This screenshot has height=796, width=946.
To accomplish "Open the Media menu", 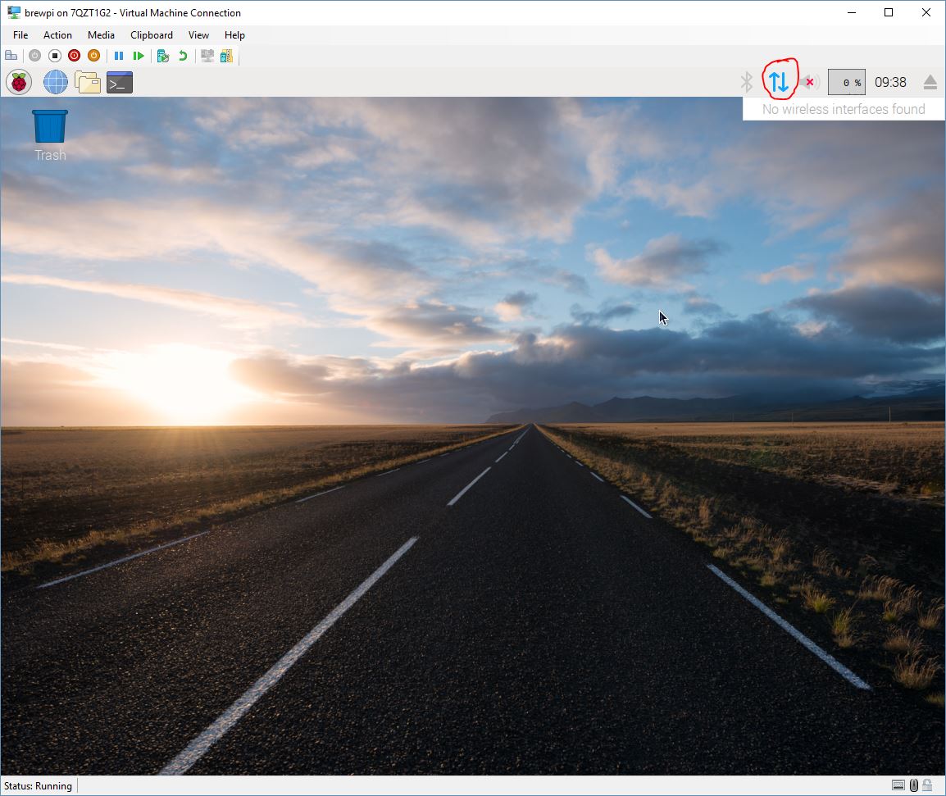I will [101, 35].
